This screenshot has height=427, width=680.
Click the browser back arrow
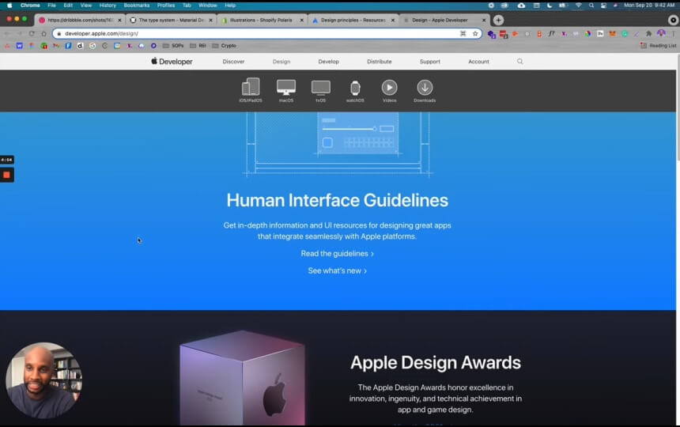click(x=7, y=33)
